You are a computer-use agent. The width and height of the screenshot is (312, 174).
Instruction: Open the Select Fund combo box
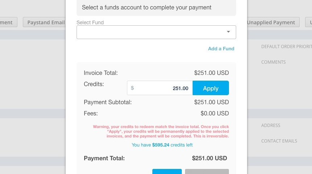(x=156, y=32)
